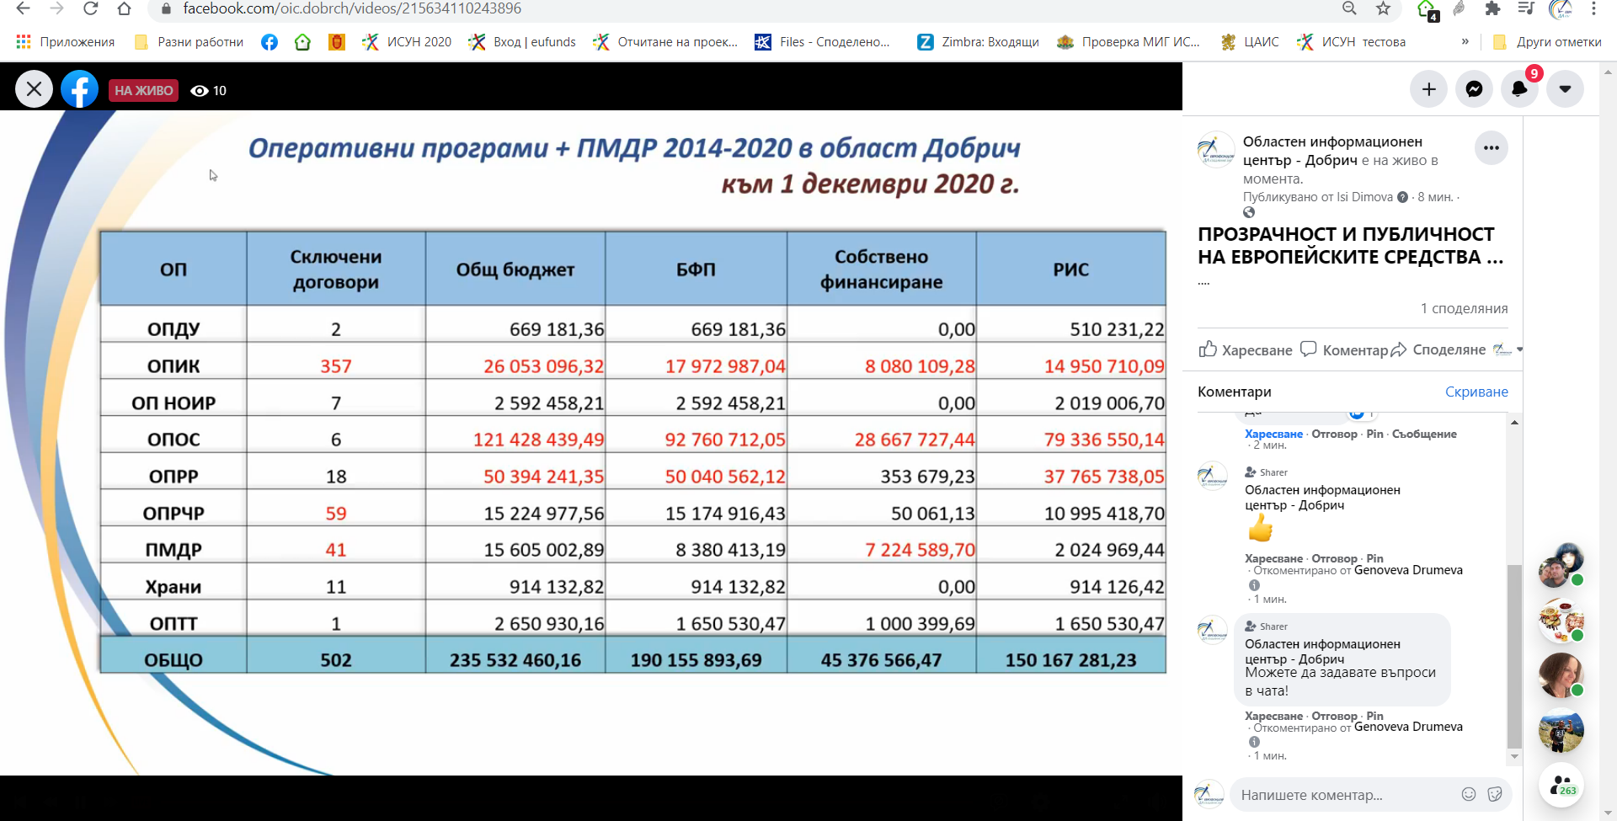Image resolution: width=1617 pixels, height=821 pixels.
Task: Open the browser home page
Action: [124, 8]
